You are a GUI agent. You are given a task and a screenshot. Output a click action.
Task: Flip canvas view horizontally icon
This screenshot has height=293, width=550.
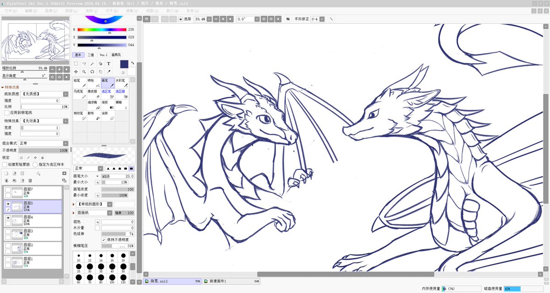click(288, 19)
